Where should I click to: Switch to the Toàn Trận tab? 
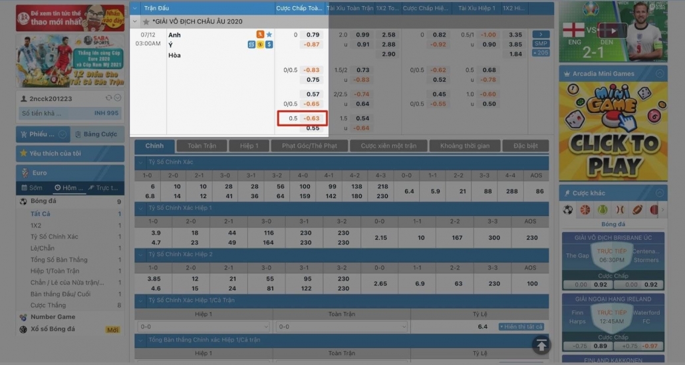click(202, 146)
